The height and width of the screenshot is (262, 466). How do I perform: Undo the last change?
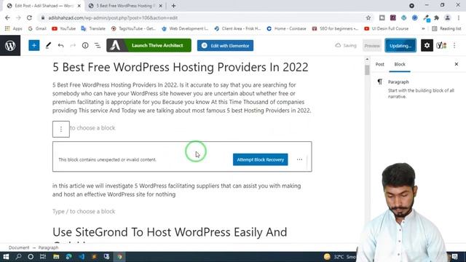pos(60,45)
